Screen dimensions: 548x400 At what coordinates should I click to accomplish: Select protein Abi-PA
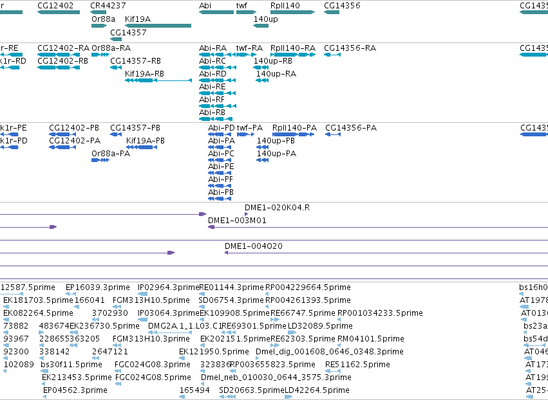220,147
